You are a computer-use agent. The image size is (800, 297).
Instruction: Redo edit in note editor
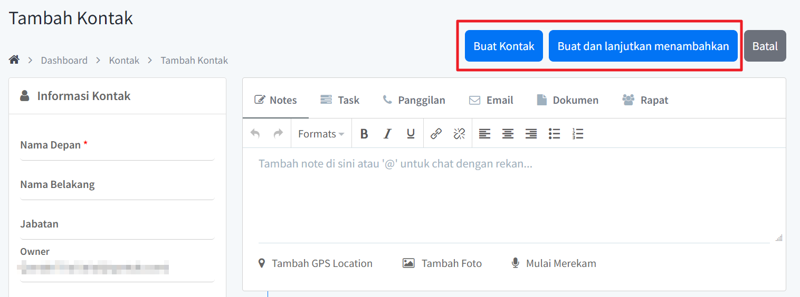pos(278,134)
